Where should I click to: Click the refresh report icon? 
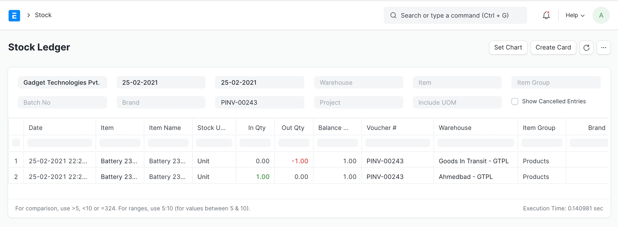point(586,48)
